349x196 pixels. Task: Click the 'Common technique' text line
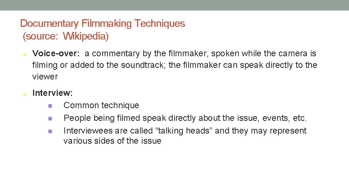[x=101, y=105]
